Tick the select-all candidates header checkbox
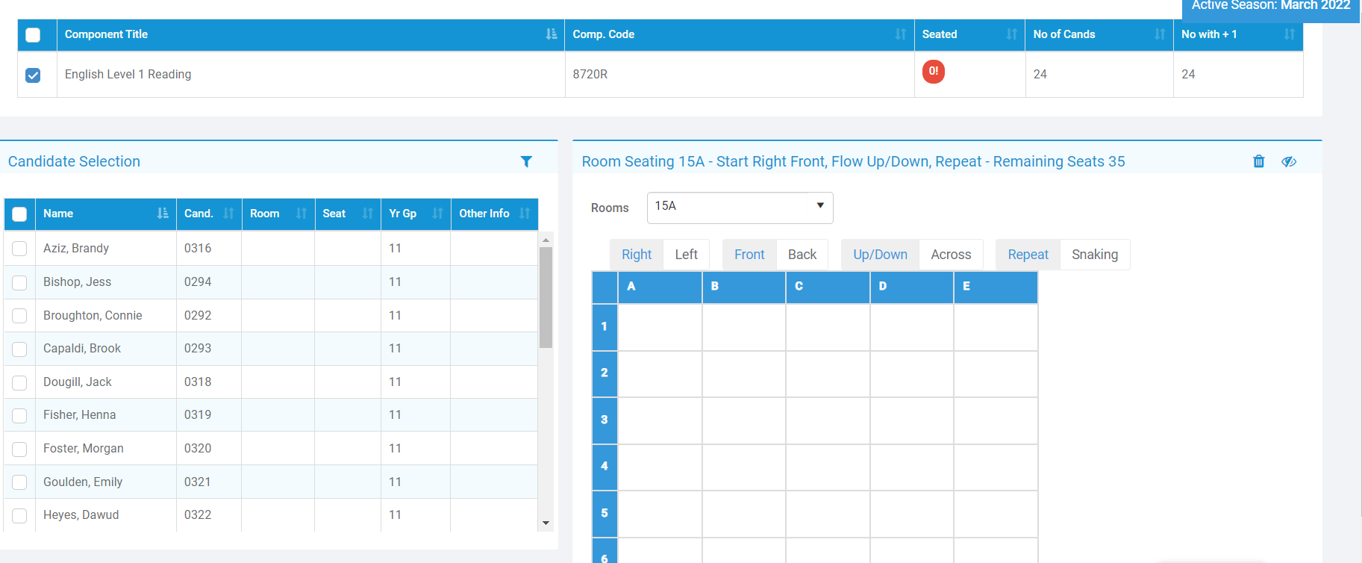This screenshot has width=1362, height=563. tap(19, 214)
